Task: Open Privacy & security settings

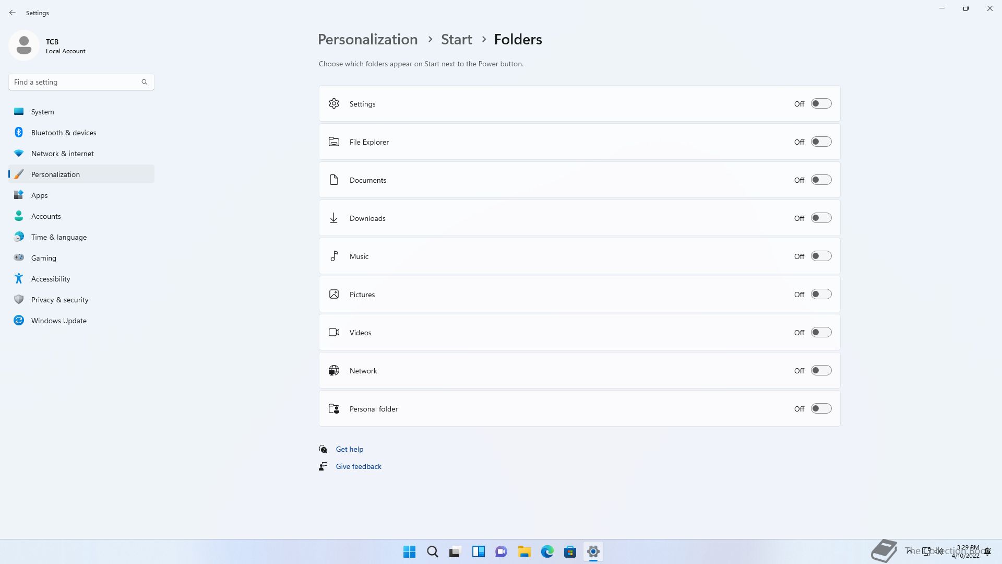Action: click(x=81, y=299)
